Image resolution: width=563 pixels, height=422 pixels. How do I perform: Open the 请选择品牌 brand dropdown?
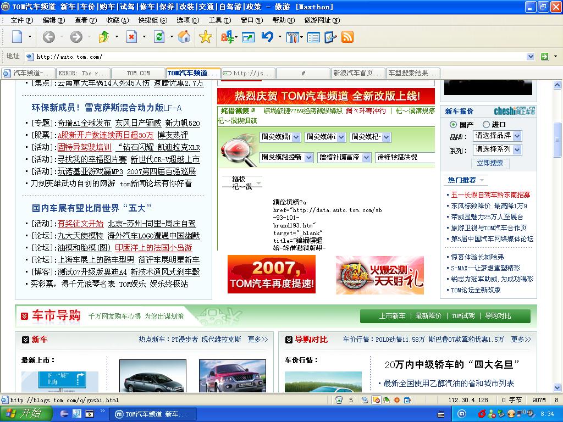click(x=497, y=136)
